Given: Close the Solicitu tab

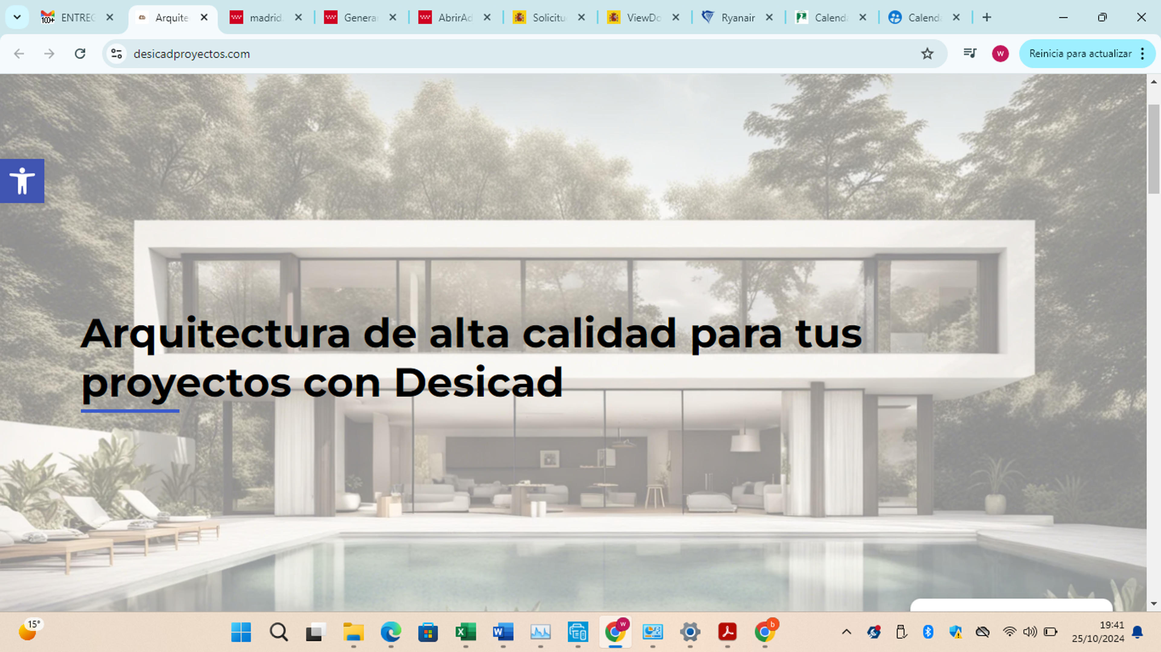Looking at the screenshot, I should point(581,18).
